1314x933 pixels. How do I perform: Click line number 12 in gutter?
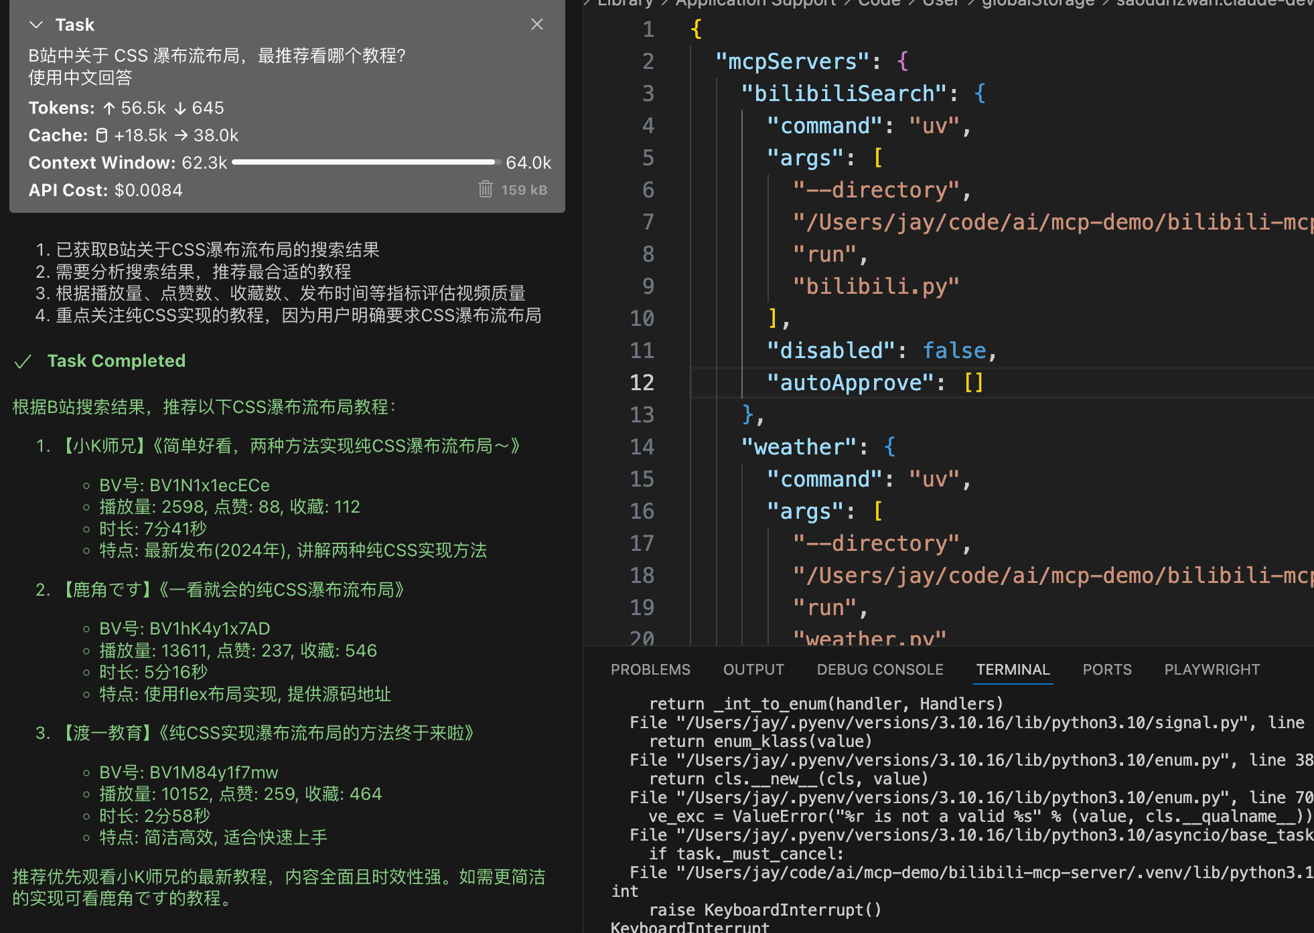[641, 383]
